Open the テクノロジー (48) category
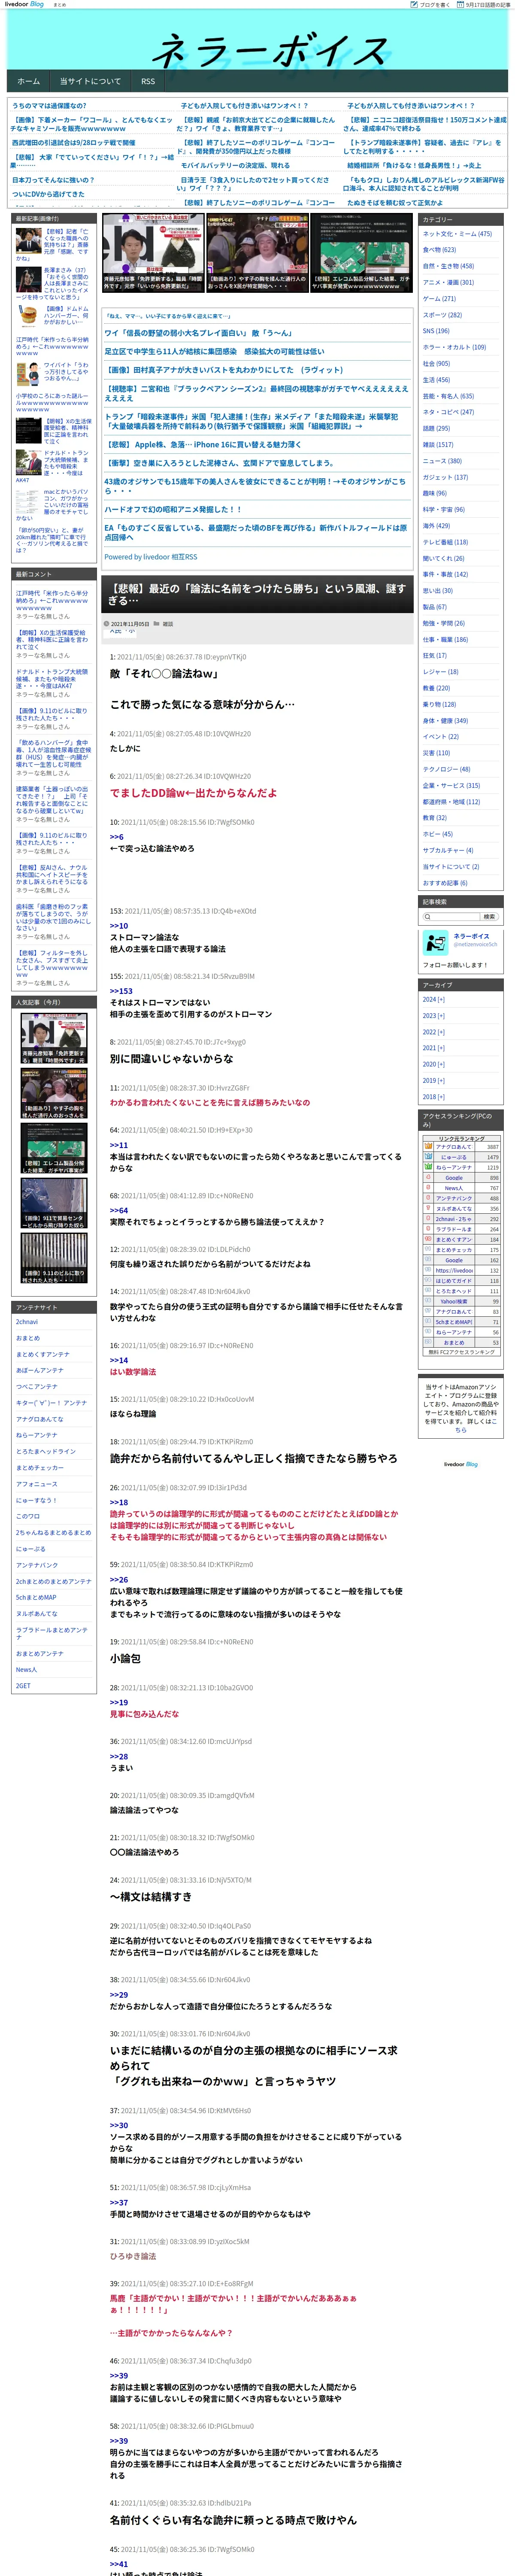 coord(446,769)
